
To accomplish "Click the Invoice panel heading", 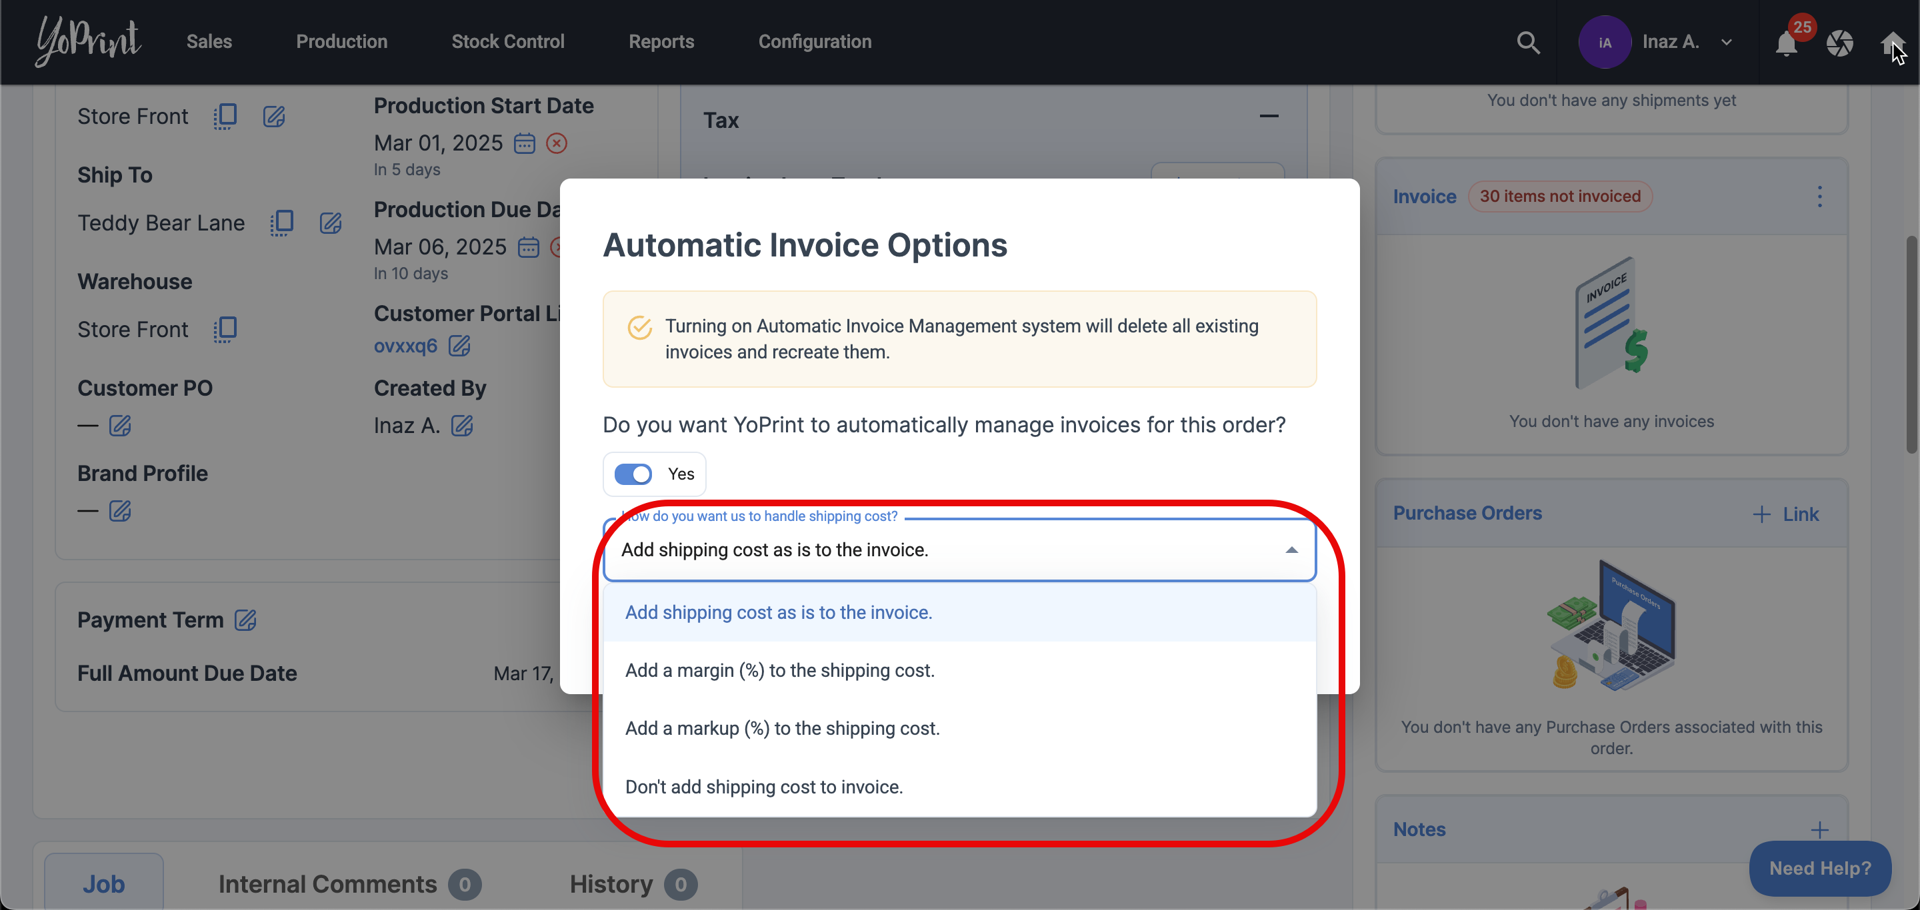I will [1425, 197].
